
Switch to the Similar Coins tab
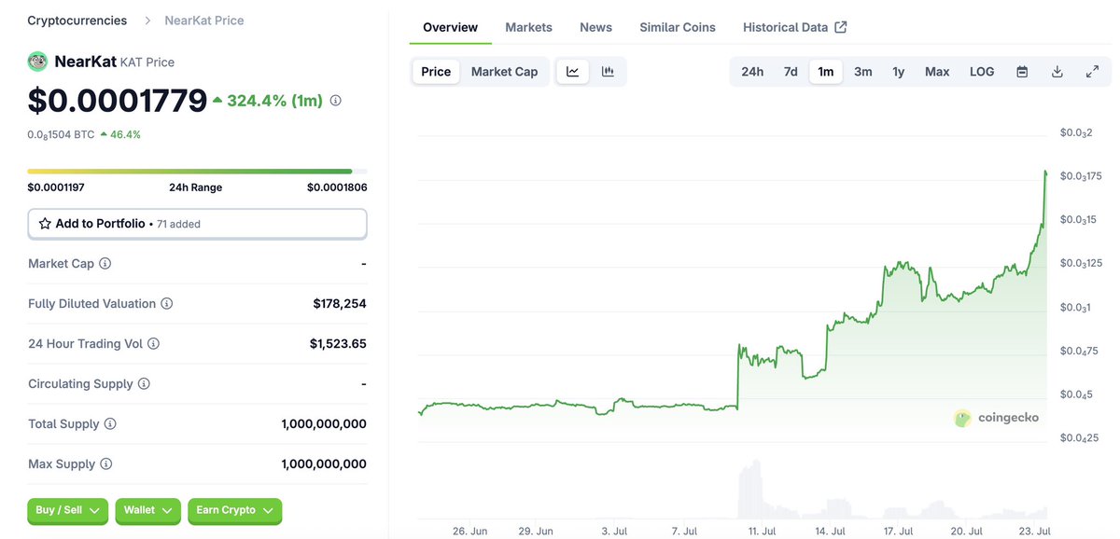tap(678, 27)
